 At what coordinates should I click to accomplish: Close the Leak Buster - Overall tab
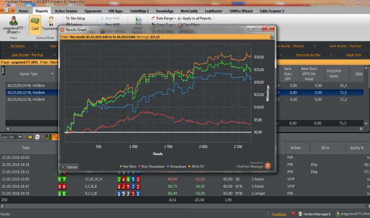[315, 46]
